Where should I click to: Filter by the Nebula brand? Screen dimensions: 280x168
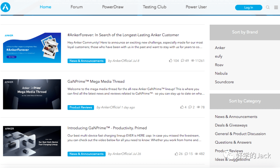[x=221, y=74]
